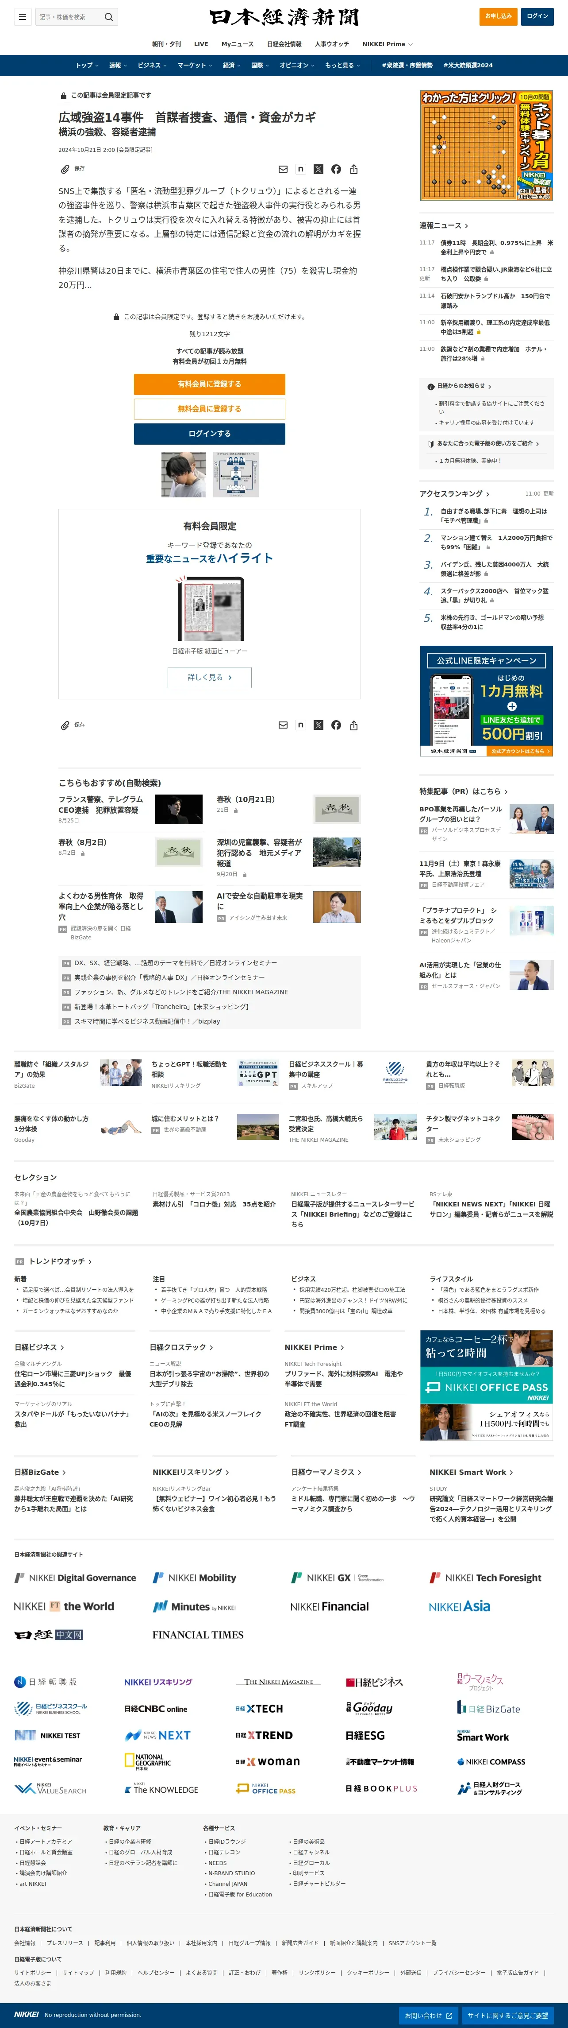The height and width of the screenshot is (2028, 568).
Task: Open アクセスランキング section header
Action: click(x=454, y=494)
